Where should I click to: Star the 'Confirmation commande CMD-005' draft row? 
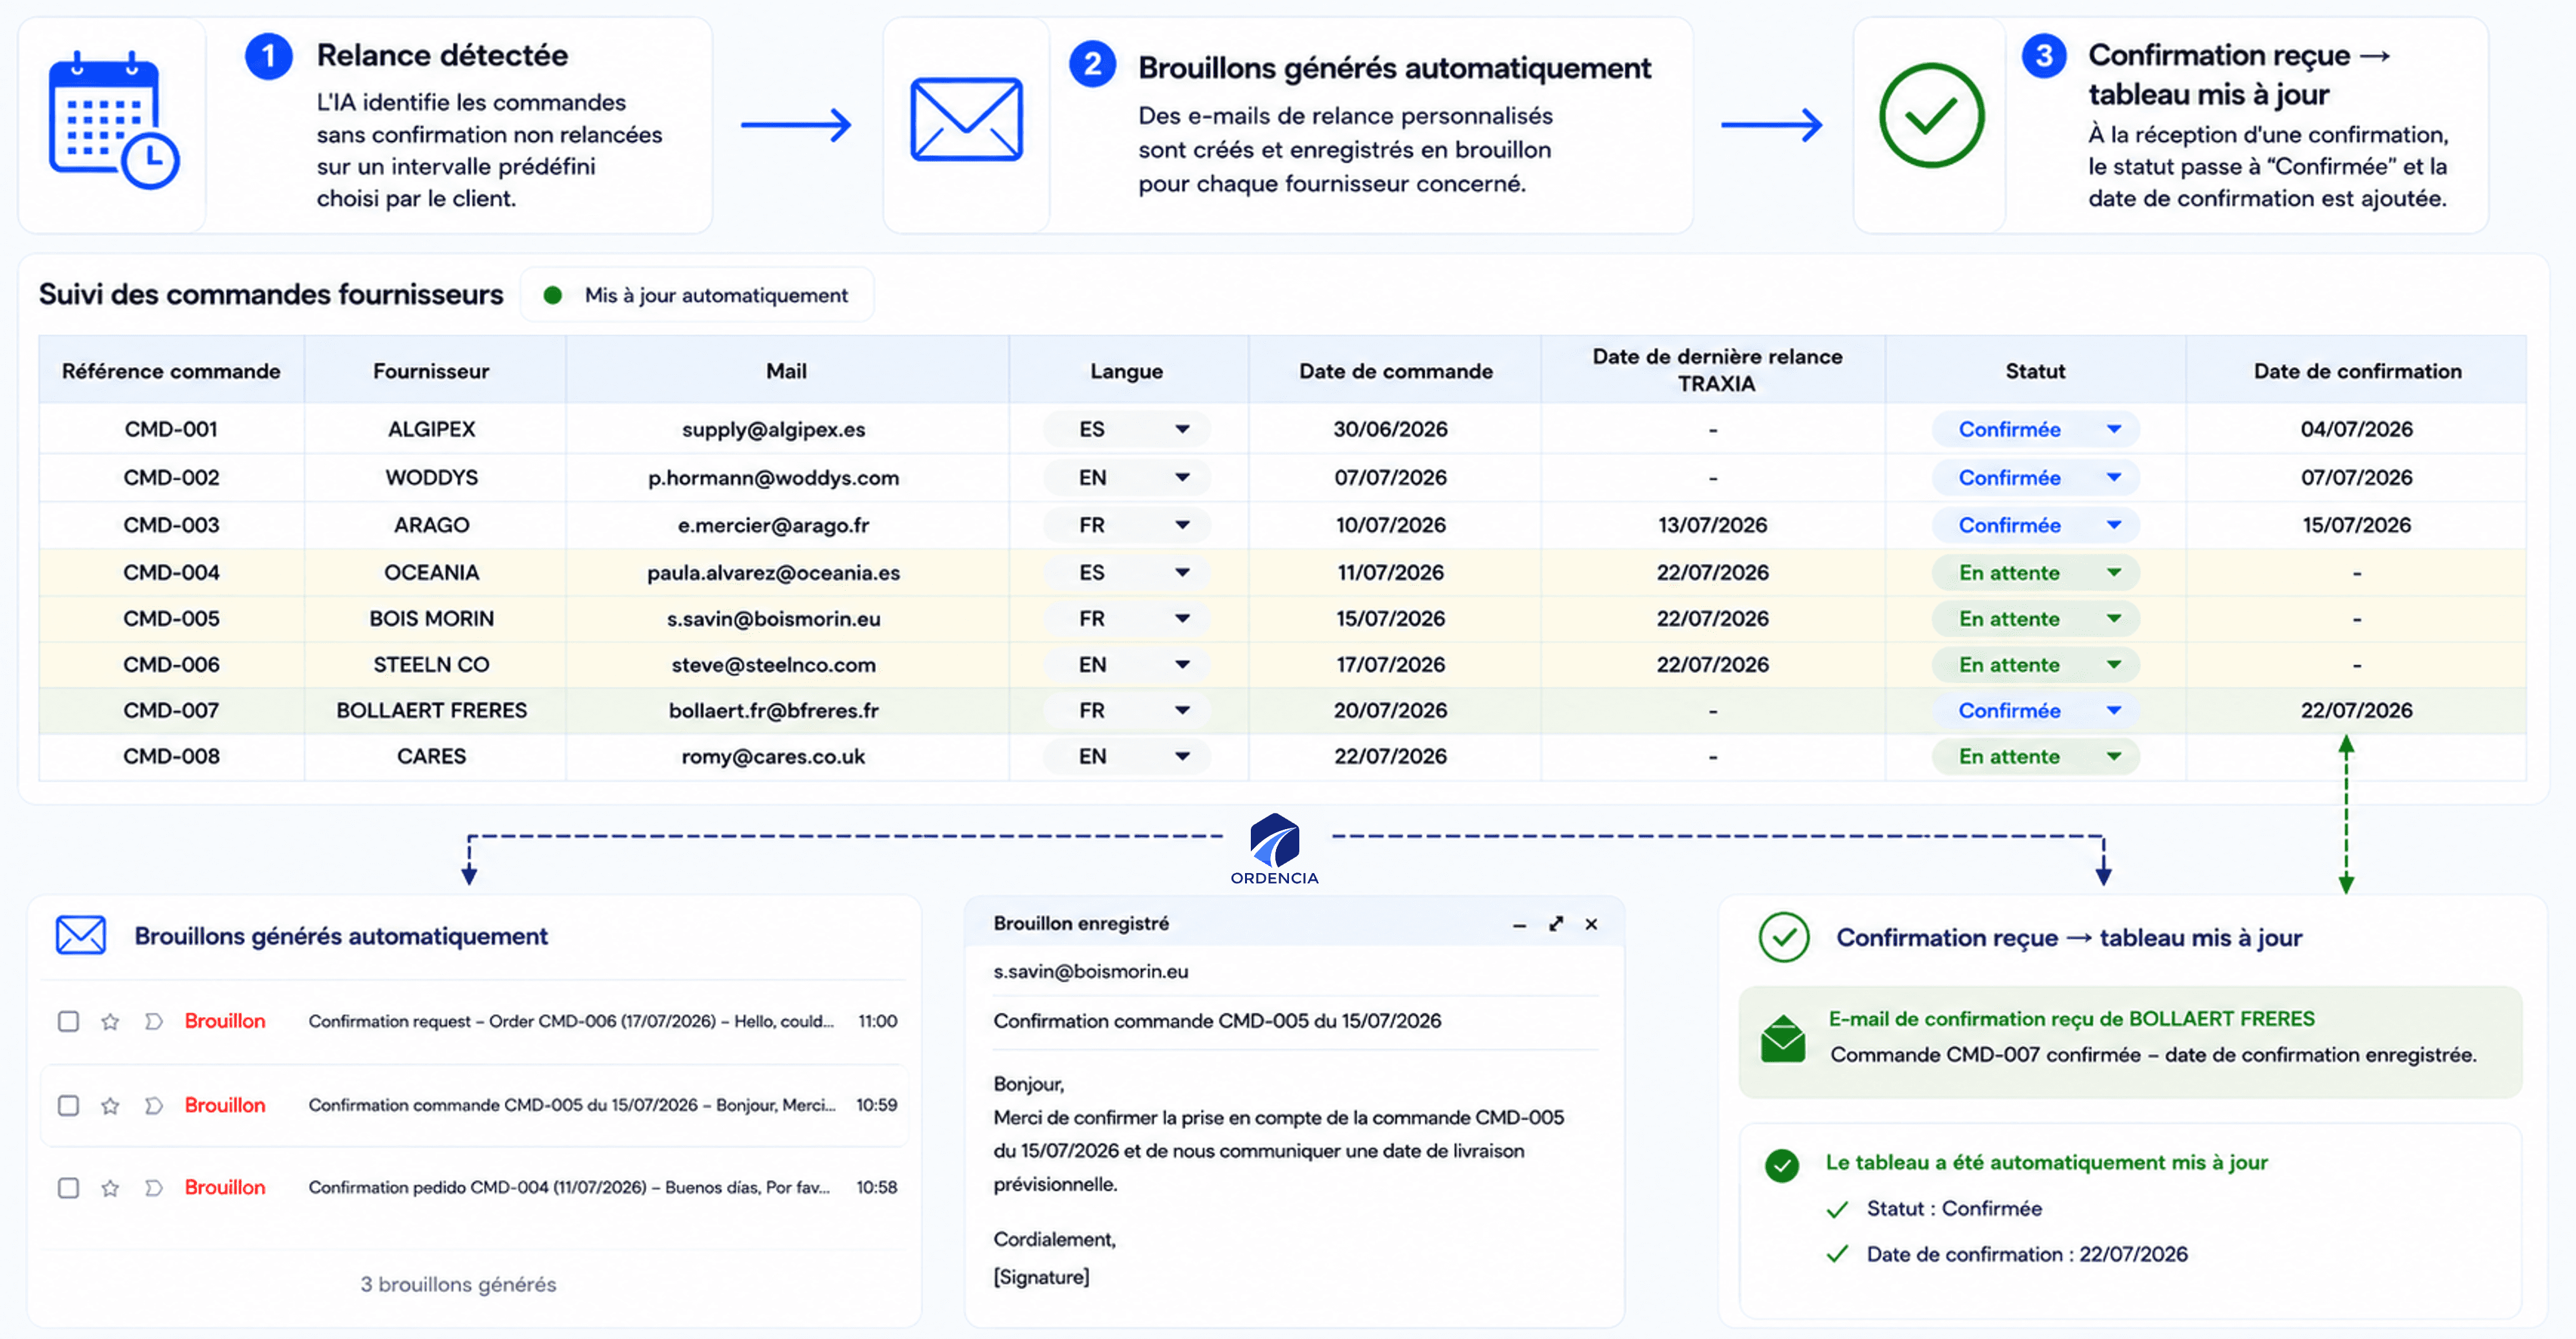point(110,1105)
